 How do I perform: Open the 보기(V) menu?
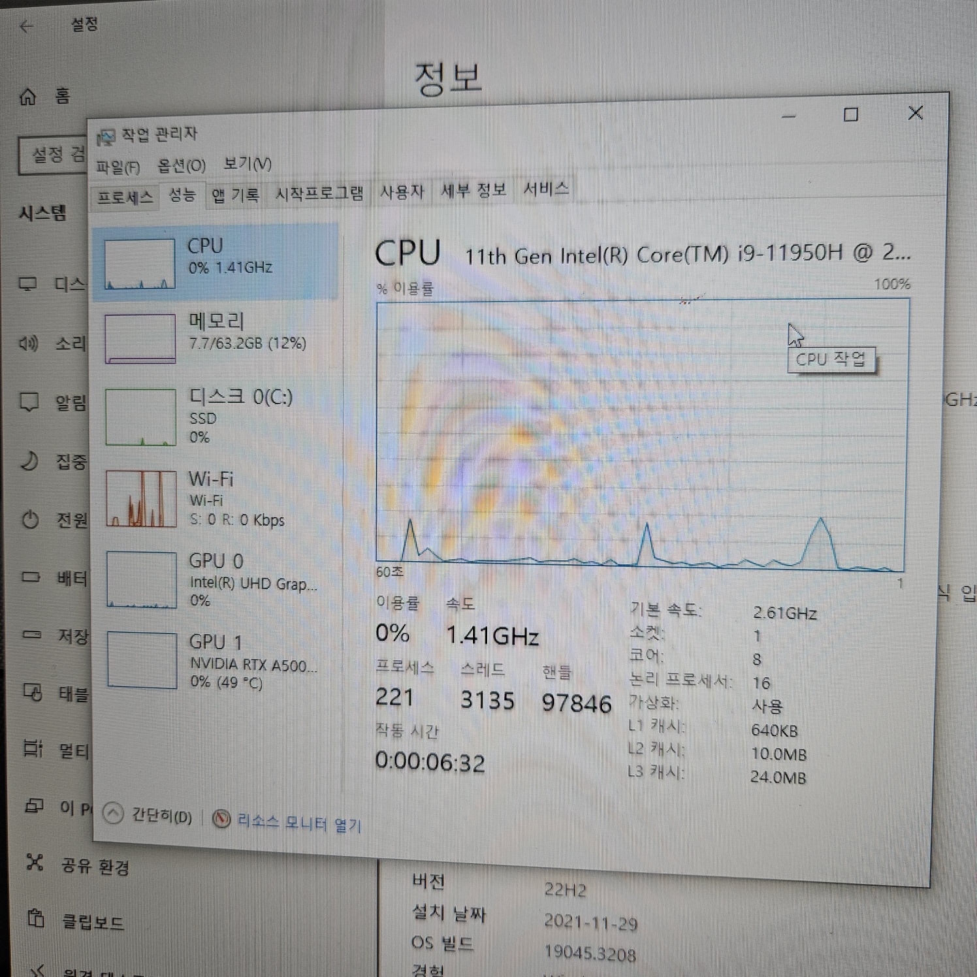click(247, 163)
